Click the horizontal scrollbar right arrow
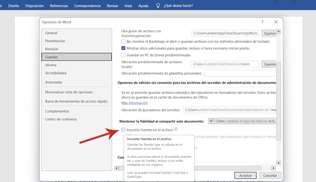The width and height of the screenshot is (316, 182). coord(273,168)
